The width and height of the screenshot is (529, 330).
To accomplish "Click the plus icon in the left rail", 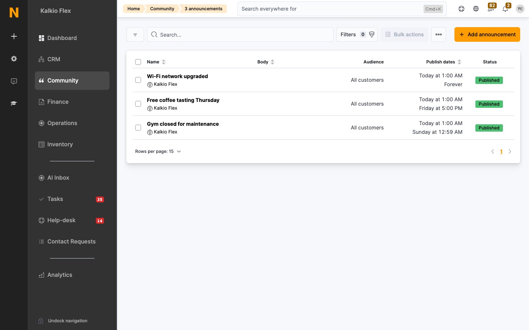I will click(14, 36).
